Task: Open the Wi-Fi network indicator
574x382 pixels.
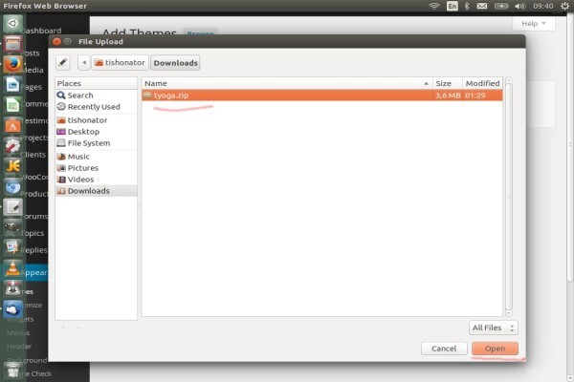Action: coord(434,6)
